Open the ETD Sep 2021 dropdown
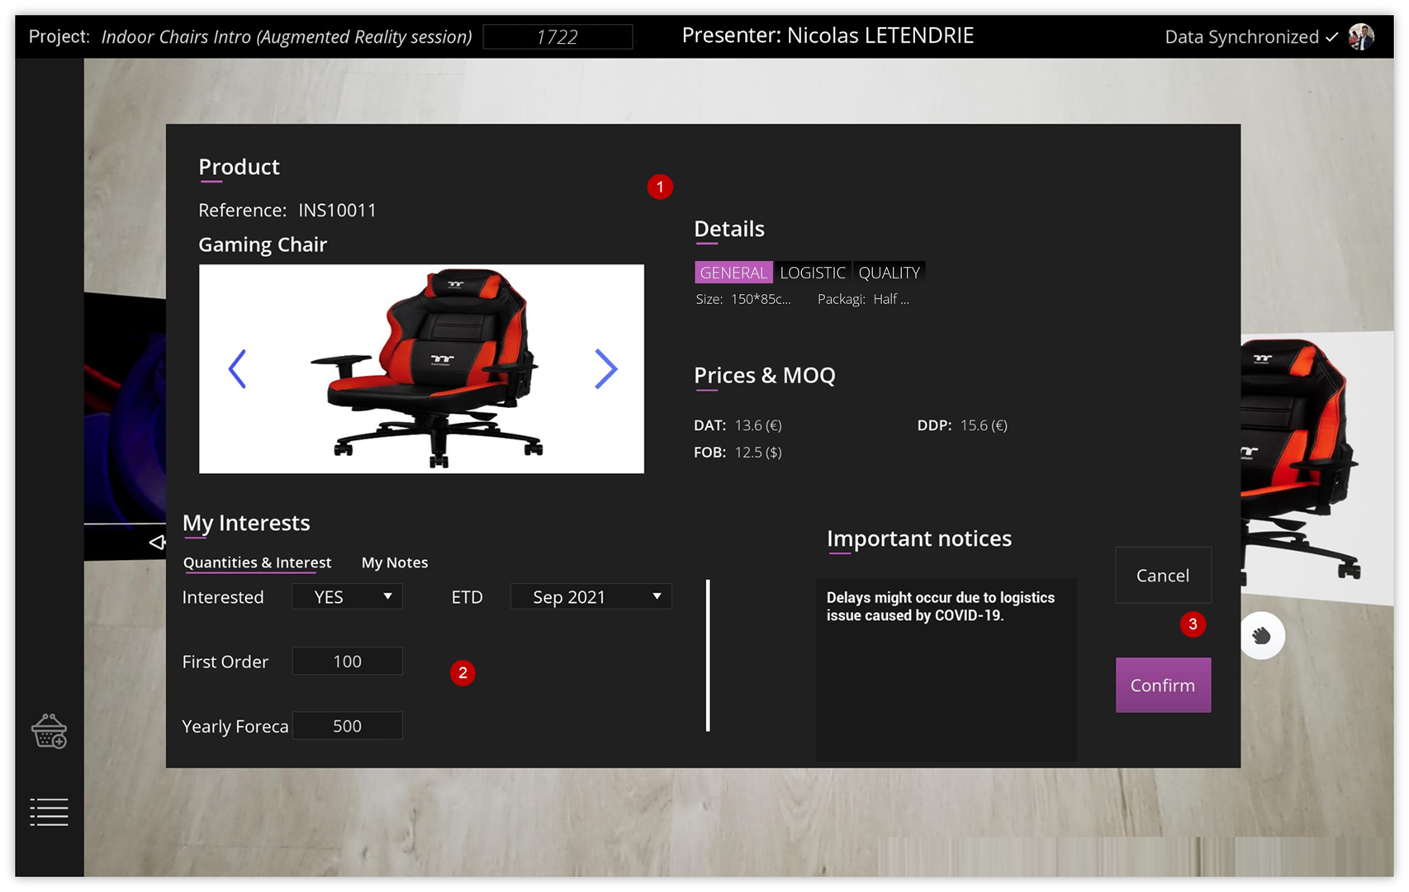The image size is (1409, 892). point(591,596)
